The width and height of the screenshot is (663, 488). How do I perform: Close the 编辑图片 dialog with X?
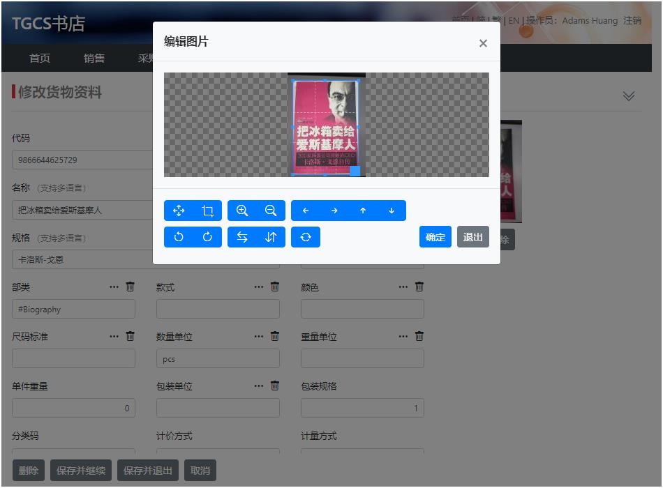coord(483,43)
